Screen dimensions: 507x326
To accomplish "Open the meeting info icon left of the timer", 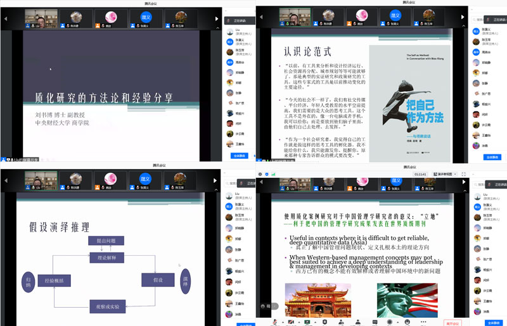I will (x=260, y=174).
